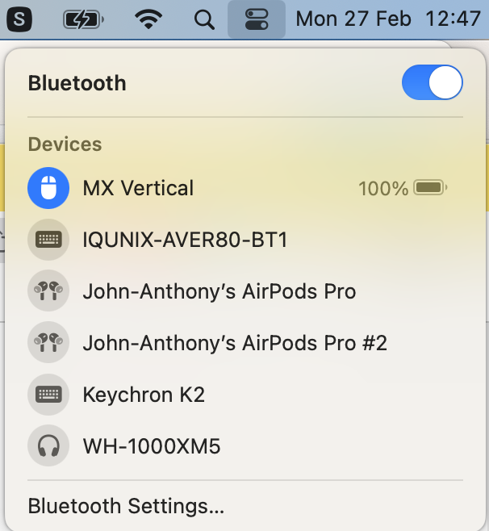Open Spotlight search magnifier
Viewport: 489px width, 531px height.
(205, 19)
